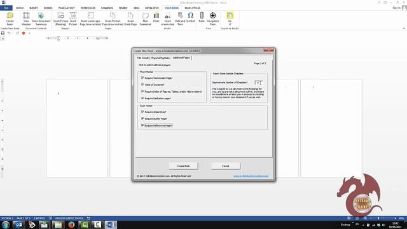Toggle Require References Page checkbox
This screenshot has height=229, width=407.
coord(142,125)
